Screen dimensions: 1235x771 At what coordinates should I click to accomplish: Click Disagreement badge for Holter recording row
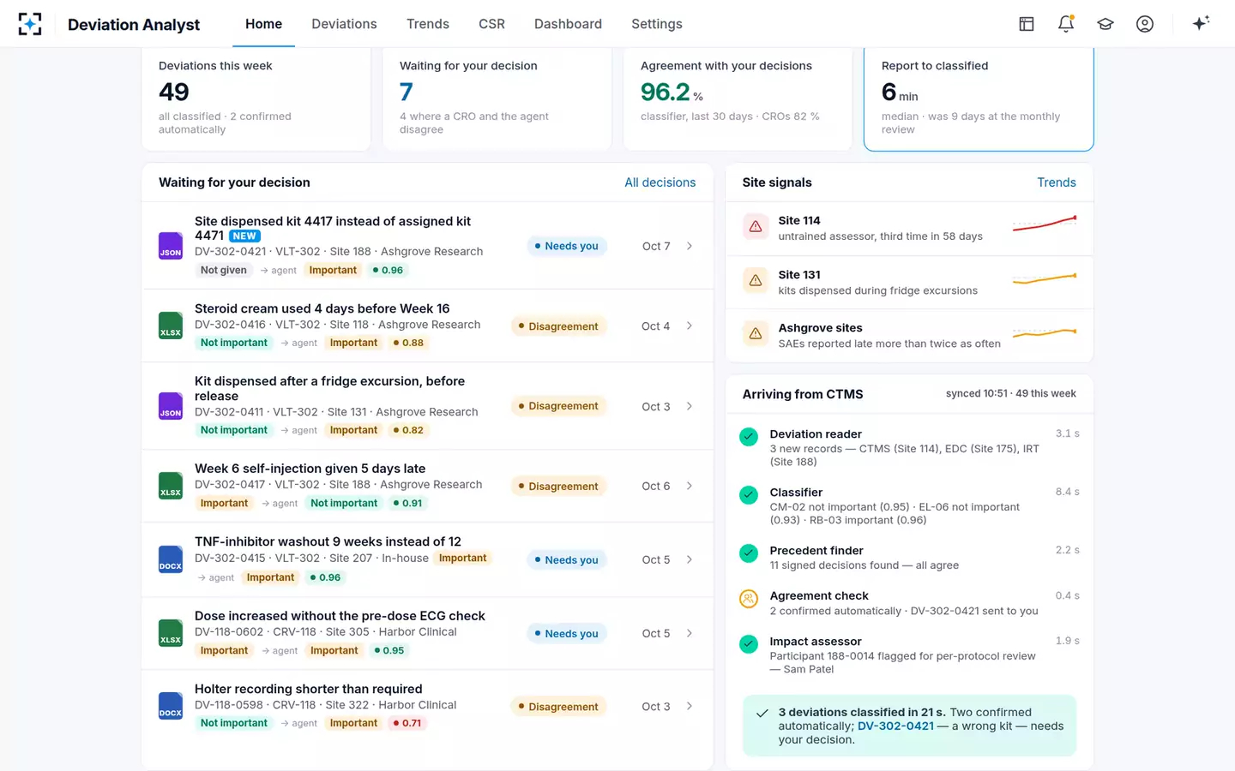tap(558, 706)
